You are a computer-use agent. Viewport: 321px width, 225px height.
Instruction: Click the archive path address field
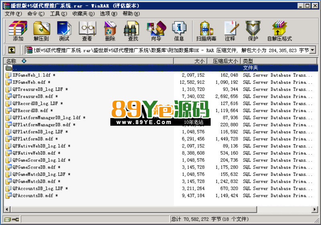click(x=167, y=50)
